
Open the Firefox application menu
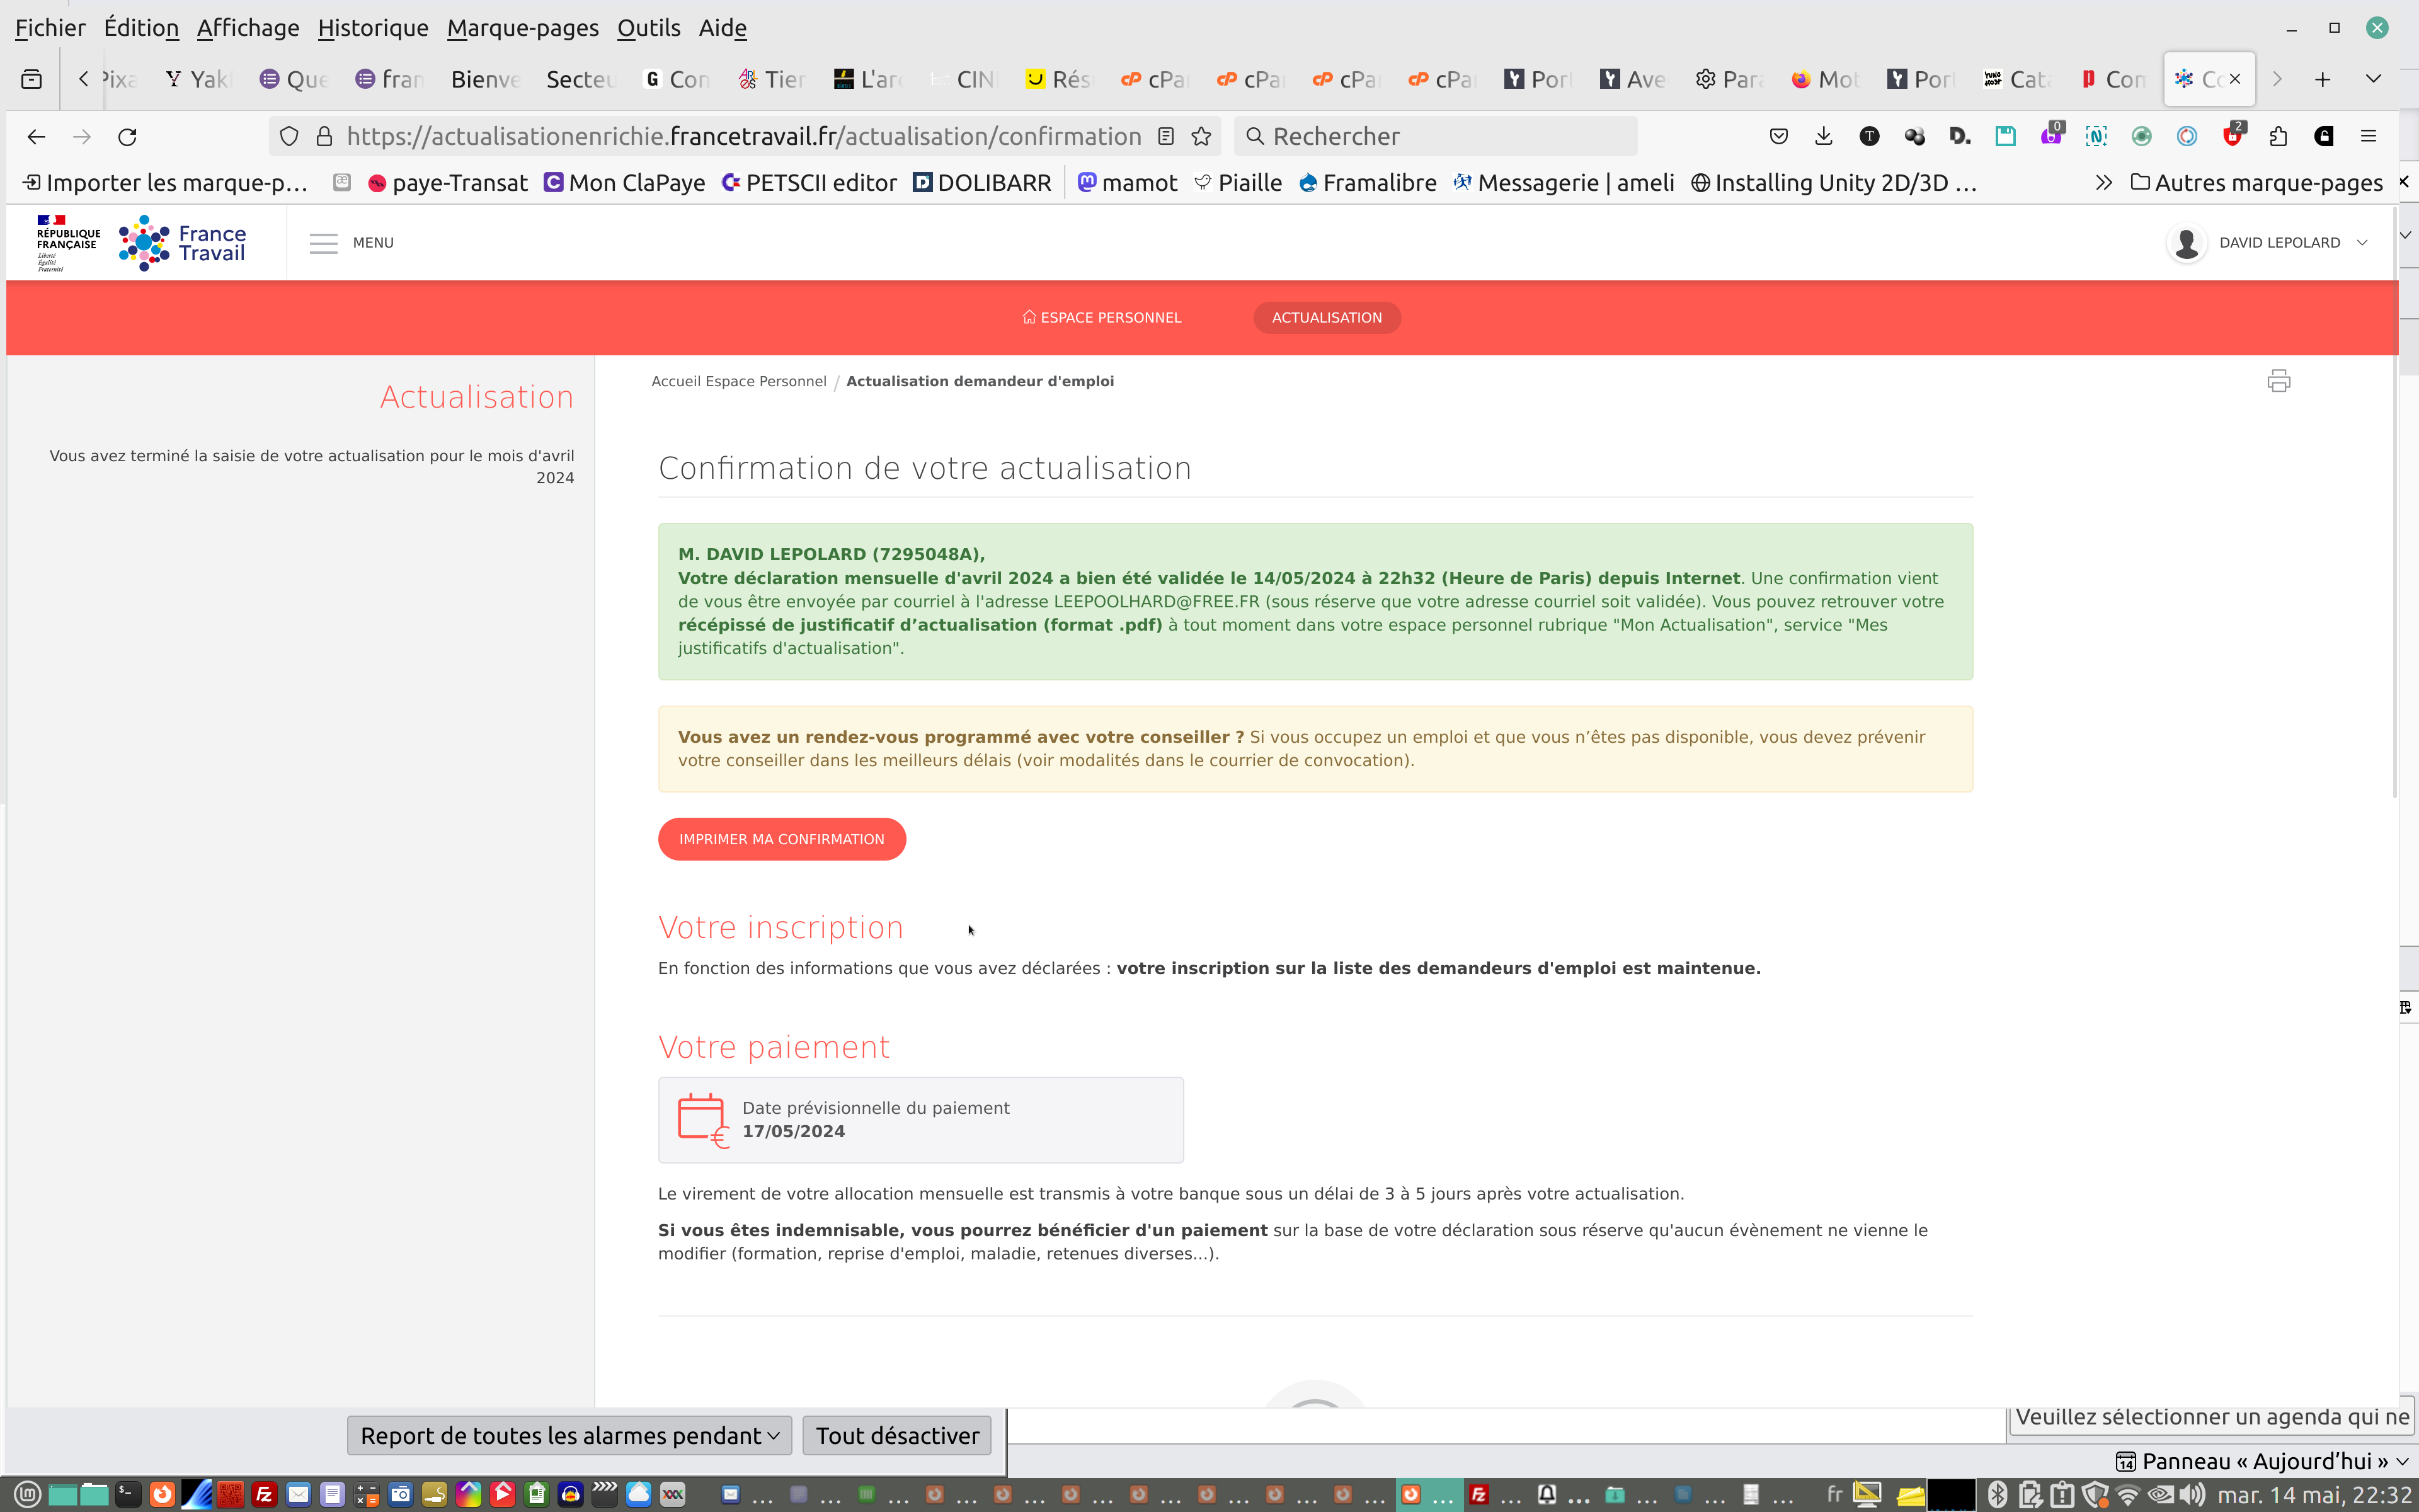pyautogui.click(x=2368, y=136)
